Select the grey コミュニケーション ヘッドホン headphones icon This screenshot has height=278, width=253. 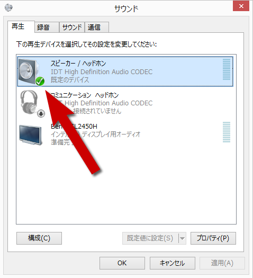(30, 103)
